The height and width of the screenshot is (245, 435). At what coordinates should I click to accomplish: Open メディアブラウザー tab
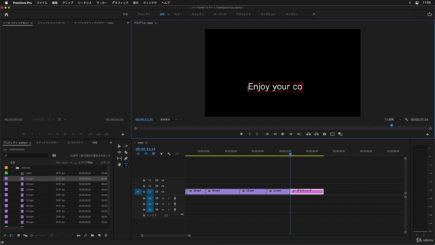[47, 143]
